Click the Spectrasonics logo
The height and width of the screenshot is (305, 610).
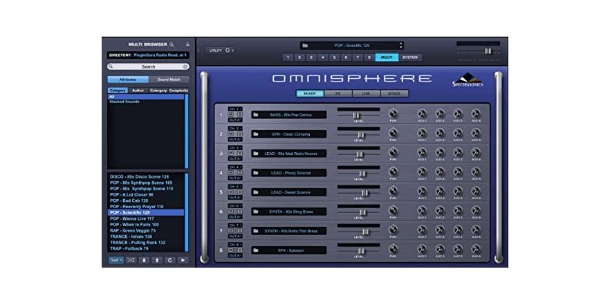pos(468,80)
